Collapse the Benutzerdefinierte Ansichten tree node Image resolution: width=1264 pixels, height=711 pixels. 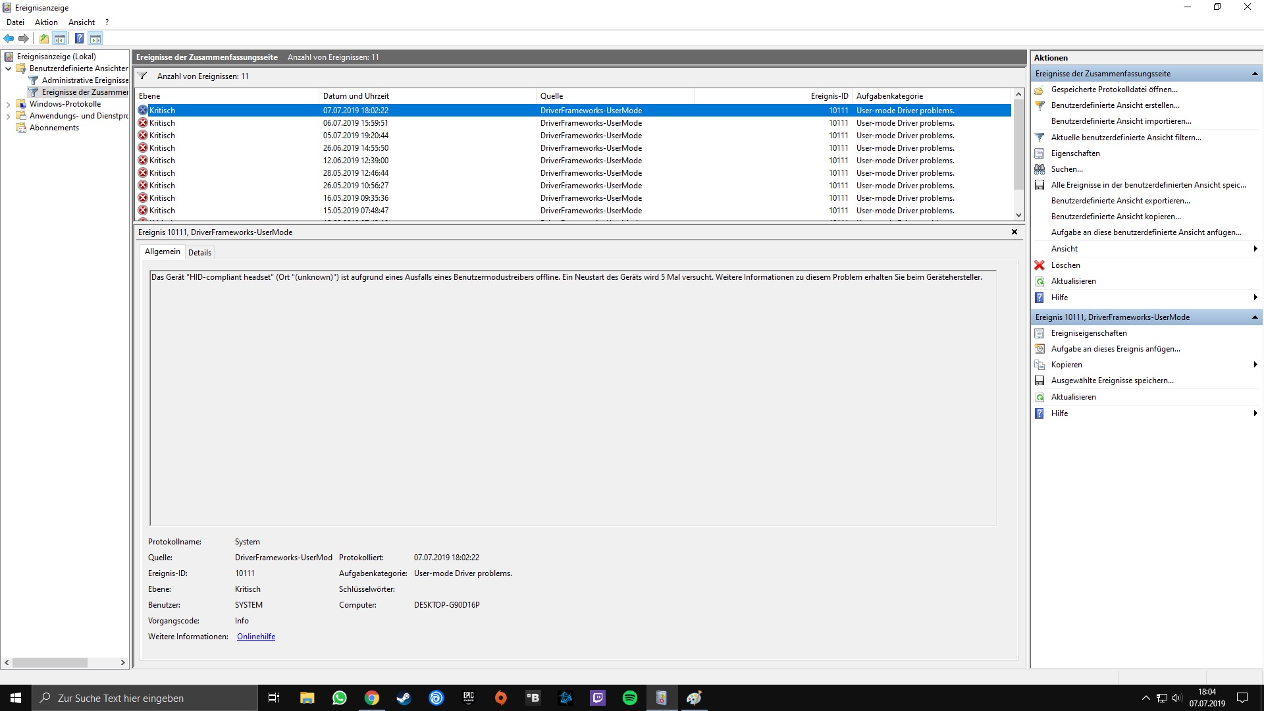point(8,68)
